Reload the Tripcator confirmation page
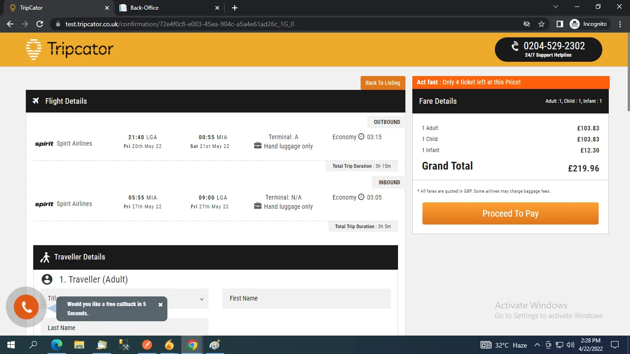 point(40,24)
